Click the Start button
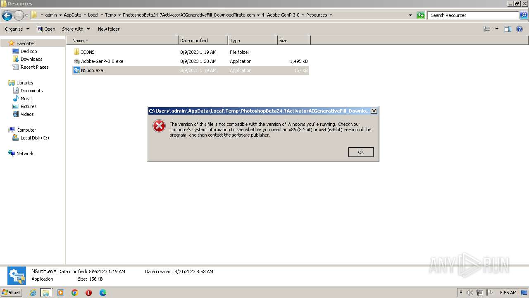 (x=11, y=292)
